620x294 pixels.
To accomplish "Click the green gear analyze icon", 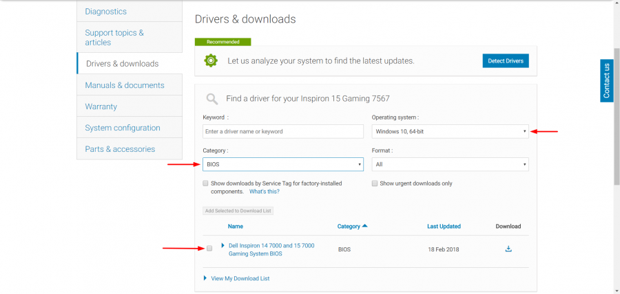I will [211, 61].
